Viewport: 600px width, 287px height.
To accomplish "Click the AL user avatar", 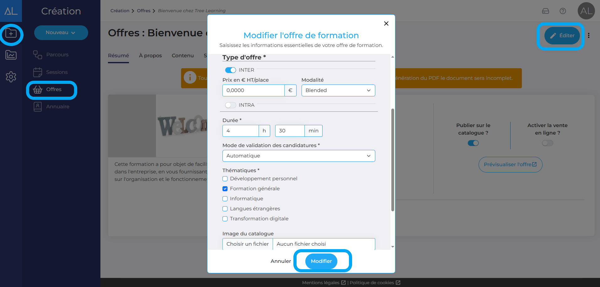I will [x=586, y=11].
